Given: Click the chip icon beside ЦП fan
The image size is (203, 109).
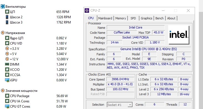Looking at the screenshot, I should (7, 12).
